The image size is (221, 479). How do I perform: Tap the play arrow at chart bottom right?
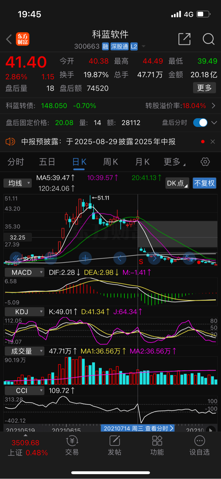click(211, 430)
